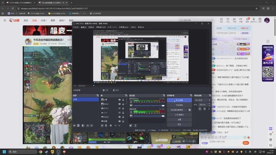
Task: Float the Sources dock panel
Action: click(126, 95)
